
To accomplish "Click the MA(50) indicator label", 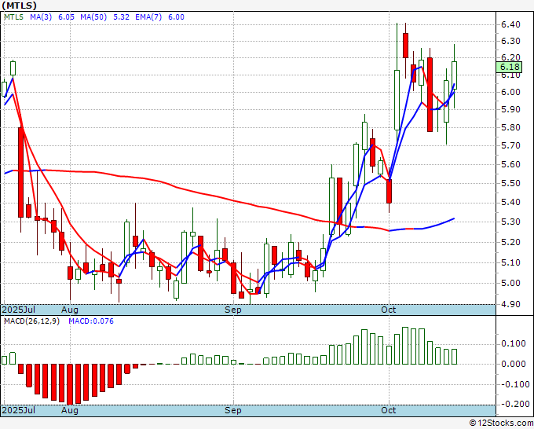I will coord(93,17).
